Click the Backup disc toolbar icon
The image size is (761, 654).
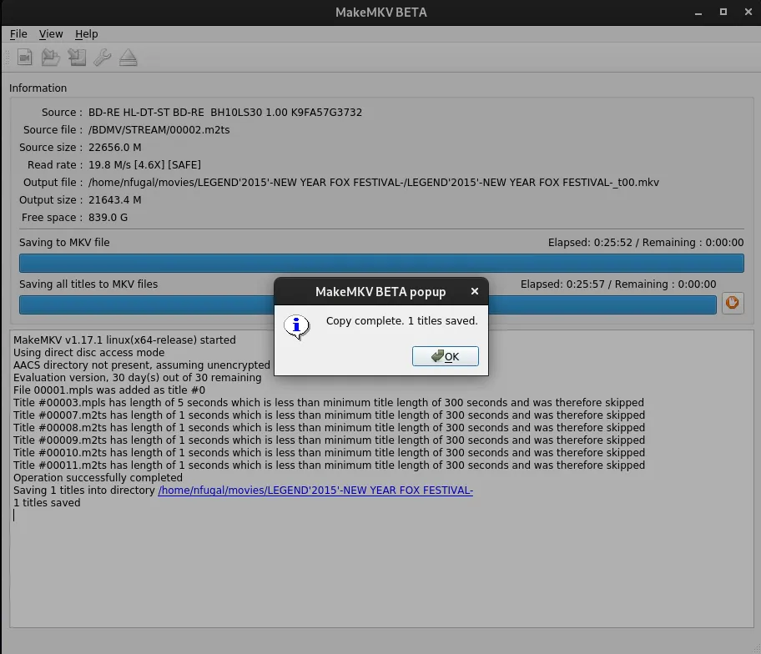coord(77,58)
